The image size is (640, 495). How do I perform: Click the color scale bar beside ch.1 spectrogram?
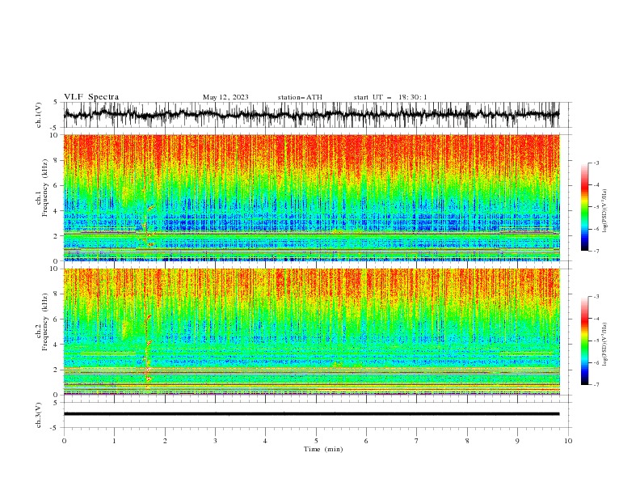(584, 207)
